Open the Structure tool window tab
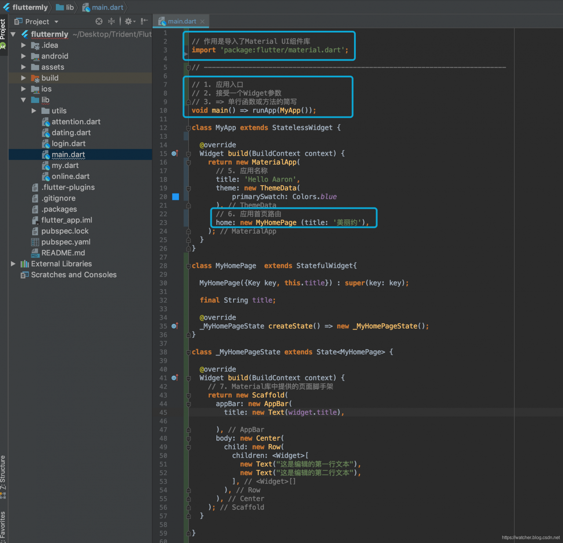563x543 pixels. [4, 476]
